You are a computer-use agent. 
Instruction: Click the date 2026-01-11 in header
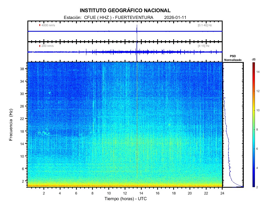(175, 18)
